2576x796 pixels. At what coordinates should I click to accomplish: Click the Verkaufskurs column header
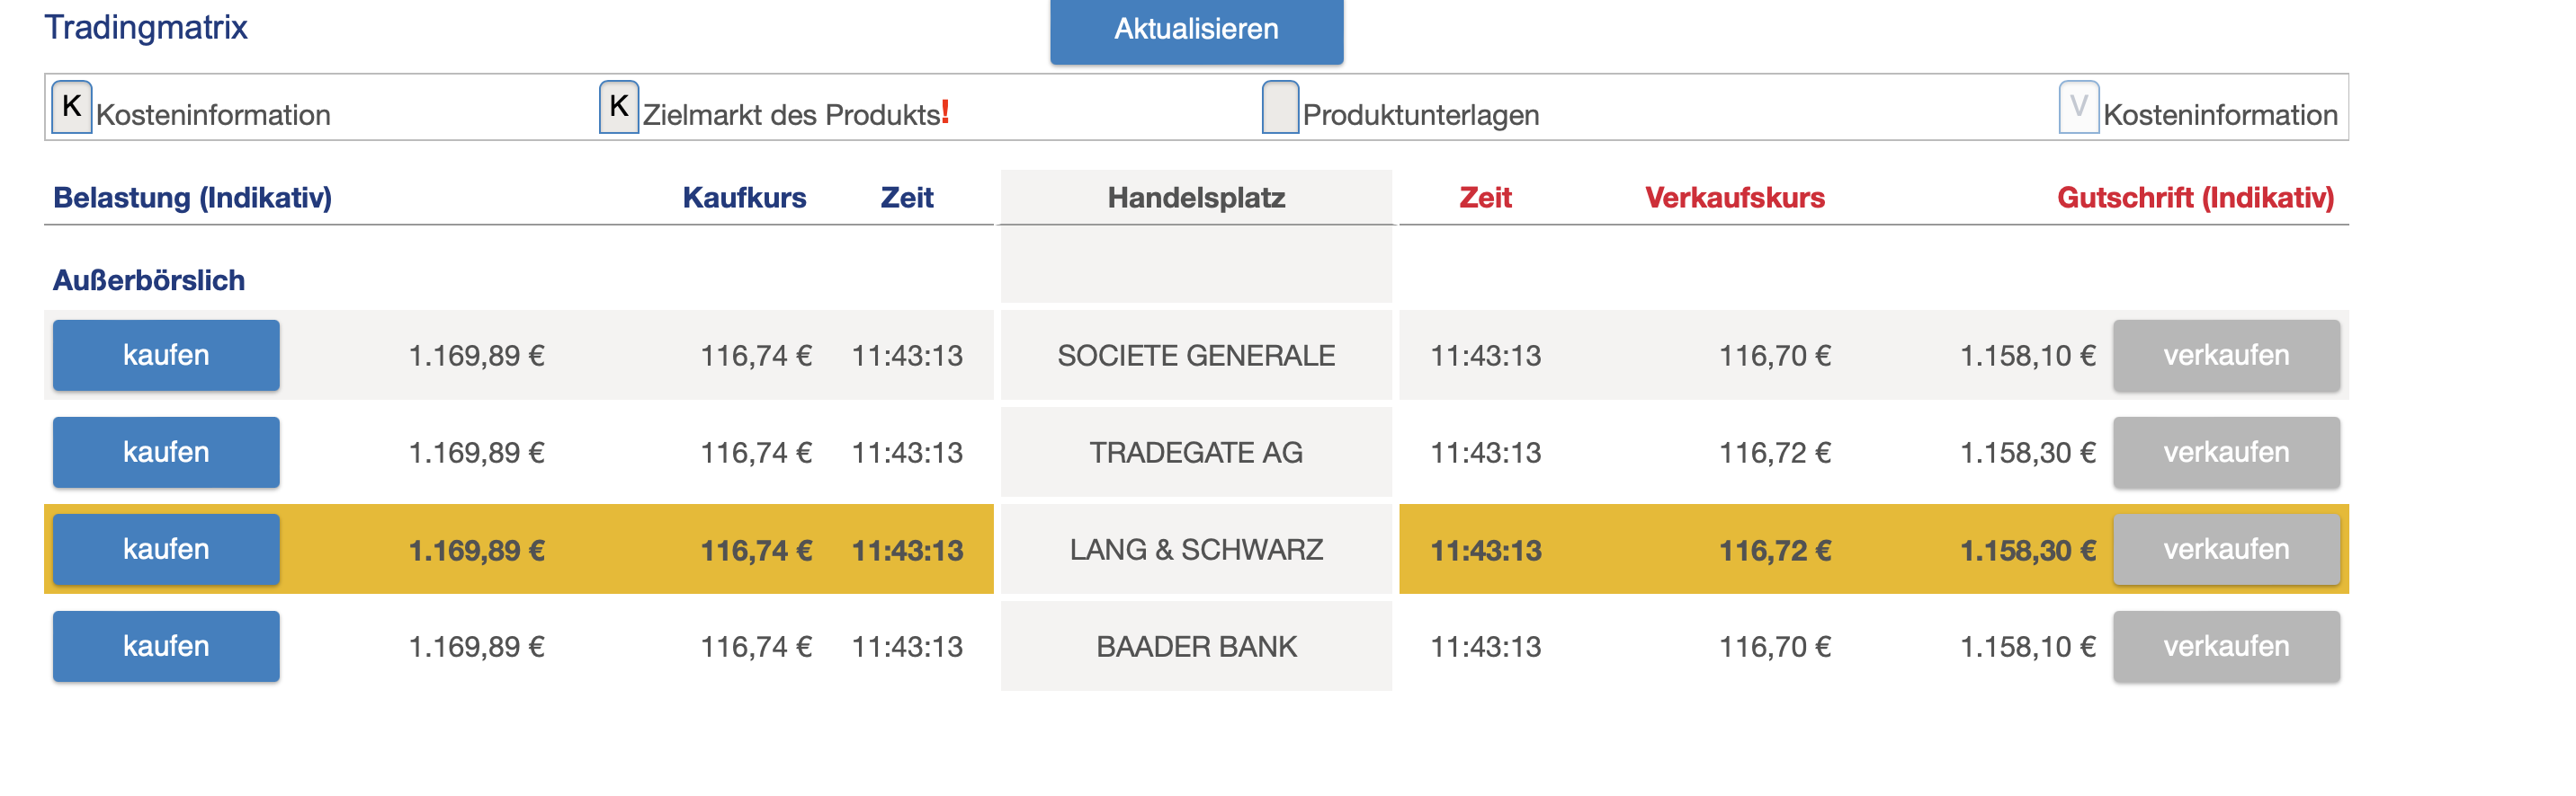click(x=1734, y=198)
